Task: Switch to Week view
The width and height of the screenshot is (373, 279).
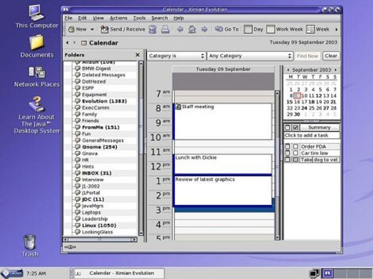Action: (317, 29)
